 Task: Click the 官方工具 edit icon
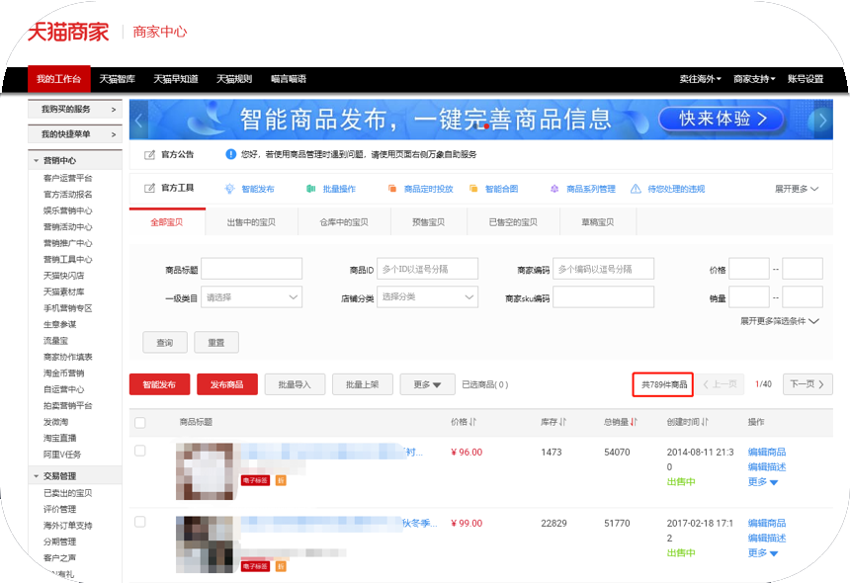coord(149,189)
